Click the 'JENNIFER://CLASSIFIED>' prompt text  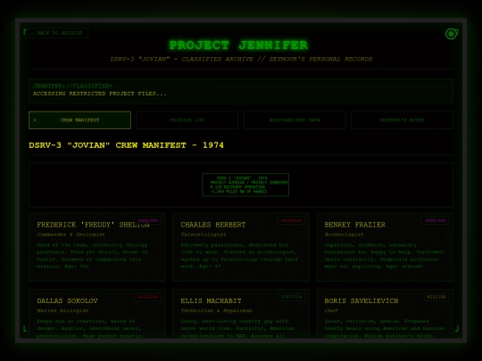(73, 86)
